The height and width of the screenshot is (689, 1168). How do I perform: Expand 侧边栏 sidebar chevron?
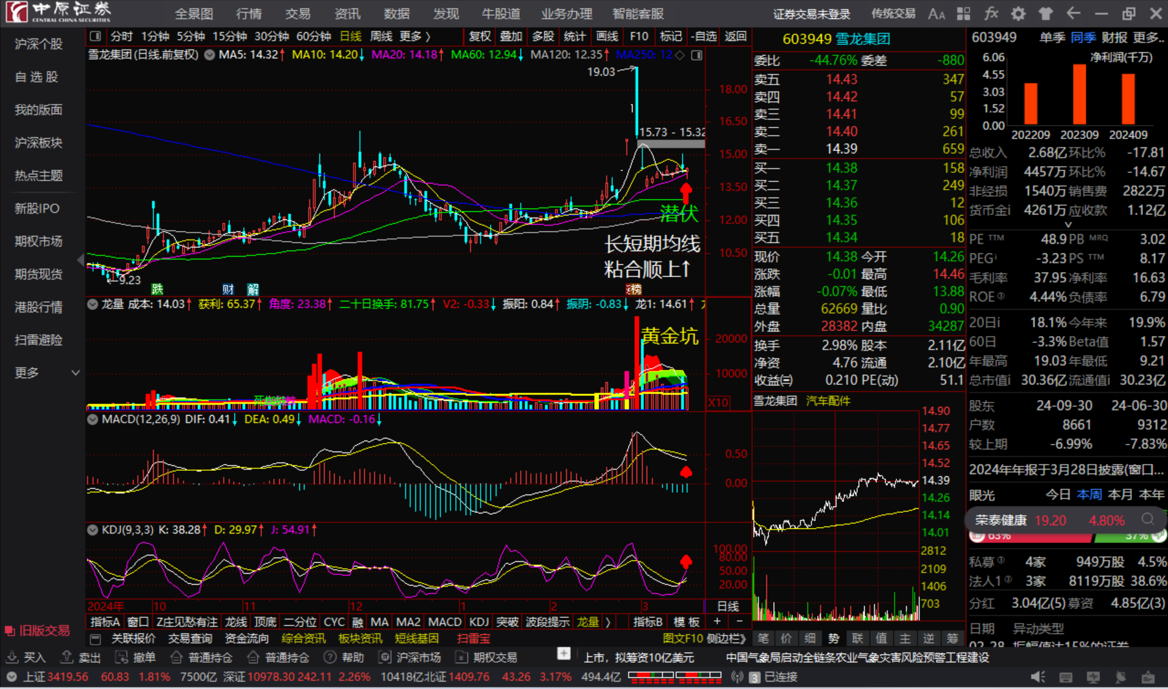tap(729, 638)
